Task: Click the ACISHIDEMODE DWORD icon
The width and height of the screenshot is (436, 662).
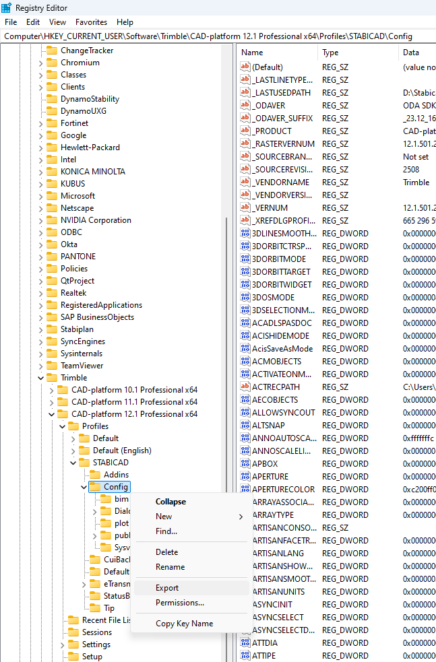Action: (245, 335)
